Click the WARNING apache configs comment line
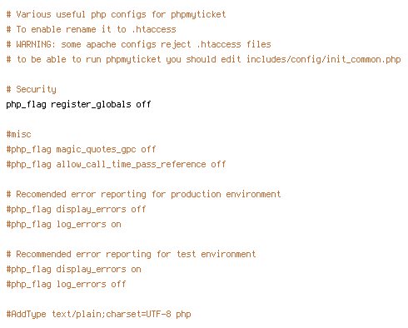The width and height of the screenshot is (408, 328). (x=138, y=45)
